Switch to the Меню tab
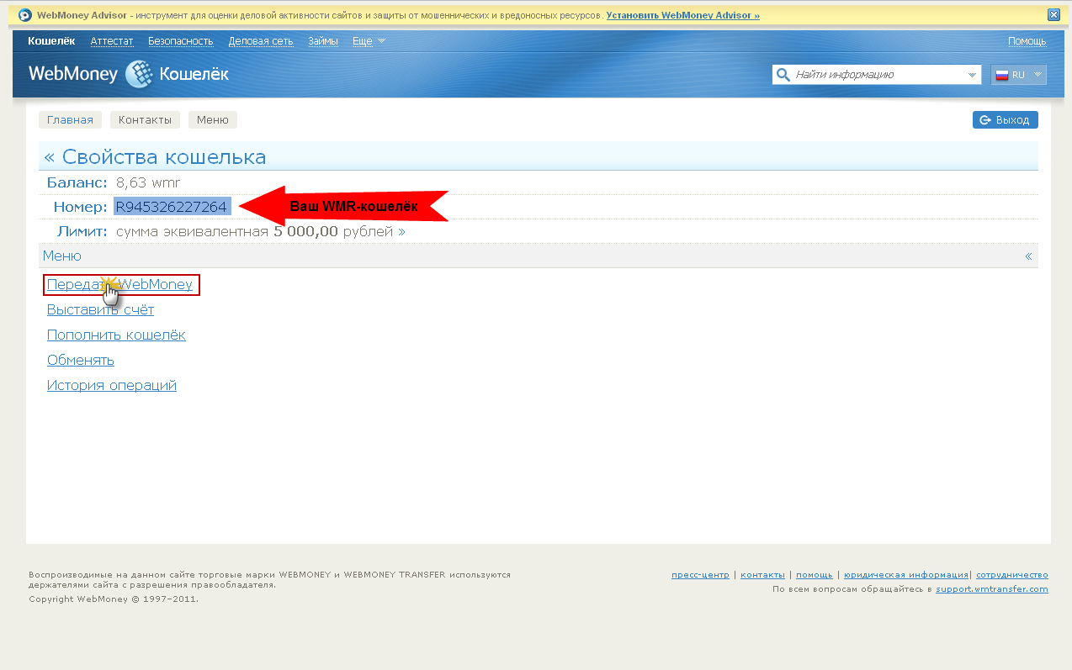The image size is (1072, 670). tap(213, 120)
